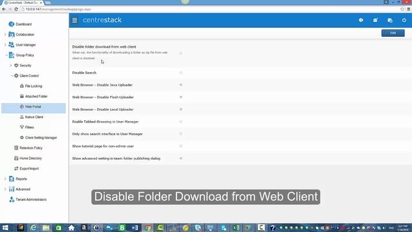Toggle the Disable Search checkbox

click(x=181, y=73)
